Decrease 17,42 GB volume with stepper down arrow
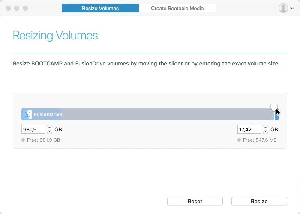Image resolution: width=300 pixels, height=214 pixels. coord(265,131)
